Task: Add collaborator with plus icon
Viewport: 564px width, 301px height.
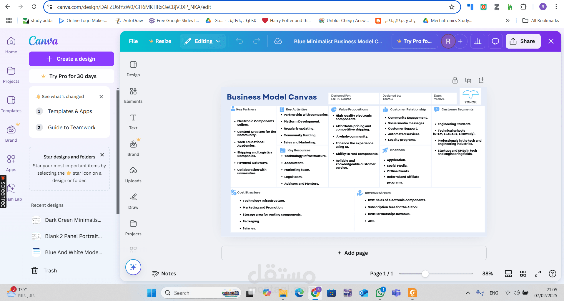Action: [x=460, y=41]
